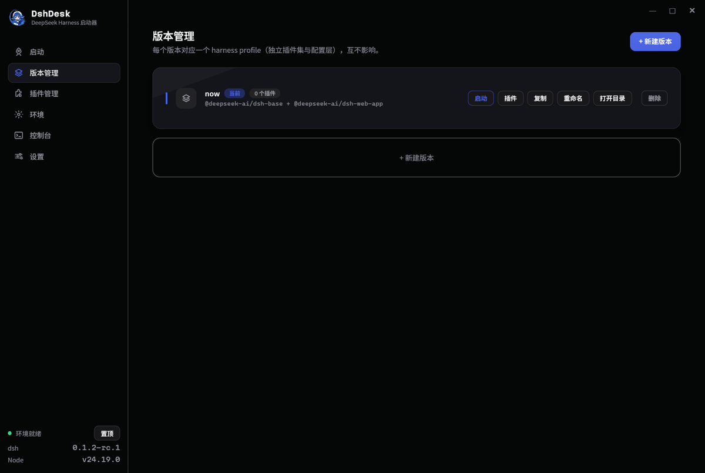This screenshot has width=705, height=473.
Task: Close the DshDesk window
Action: [x=692, y=11]
